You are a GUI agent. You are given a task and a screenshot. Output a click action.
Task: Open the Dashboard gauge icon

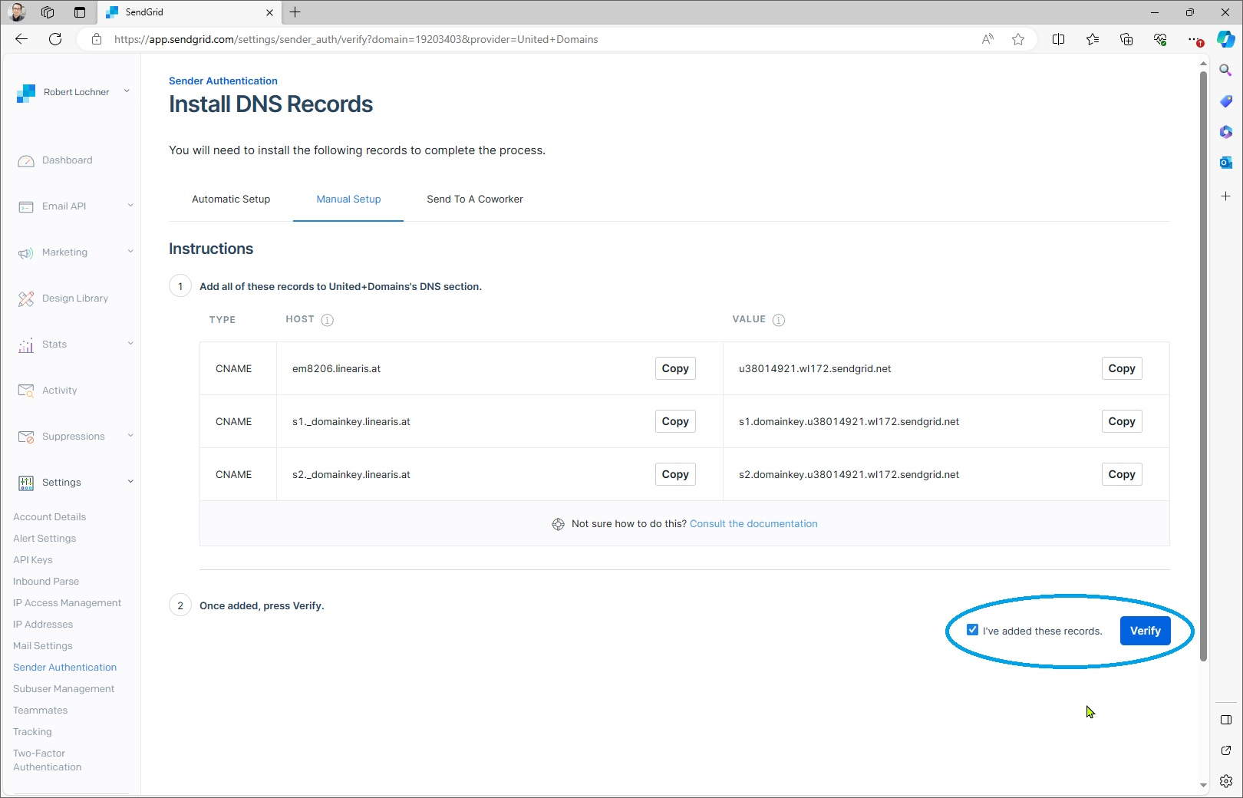[26, 161]
